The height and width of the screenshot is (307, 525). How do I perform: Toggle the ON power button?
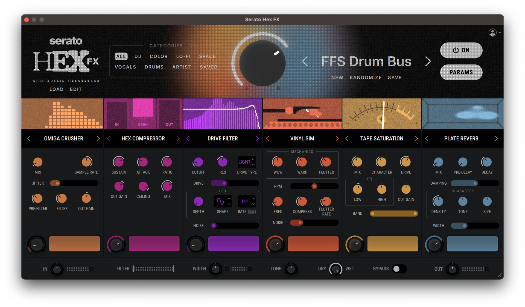461,50
